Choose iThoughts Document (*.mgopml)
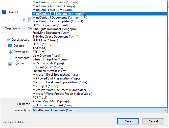Screen dimensions: 169x128 (x=100, y=29)
